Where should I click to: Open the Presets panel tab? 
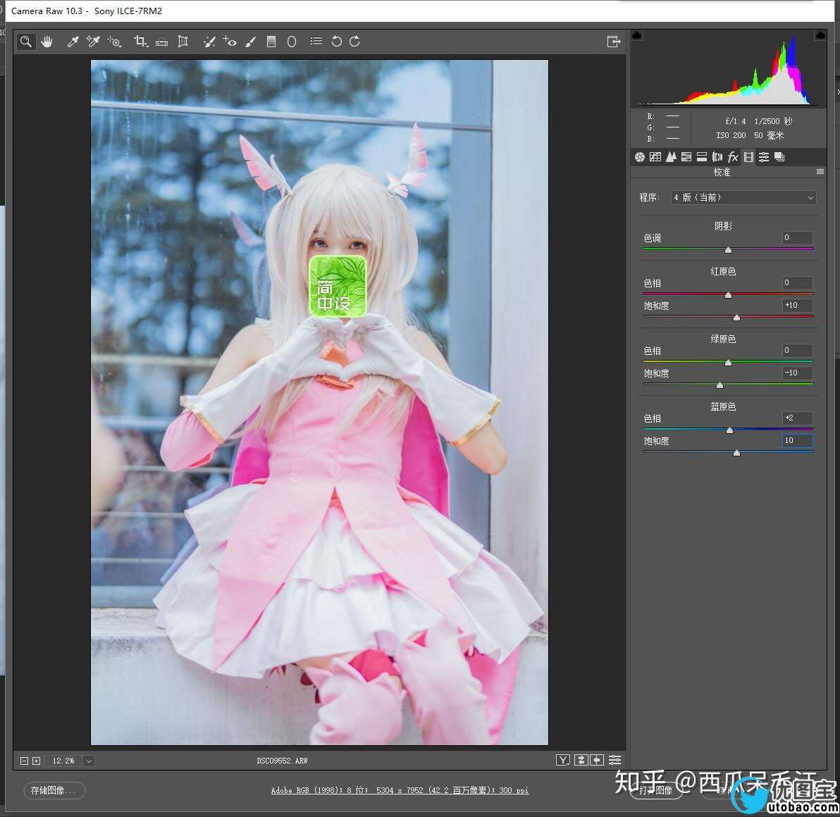[x=764, y=157]
